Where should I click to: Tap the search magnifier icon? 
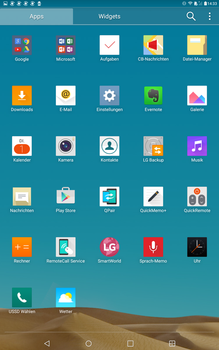click(x=191, y=16)
